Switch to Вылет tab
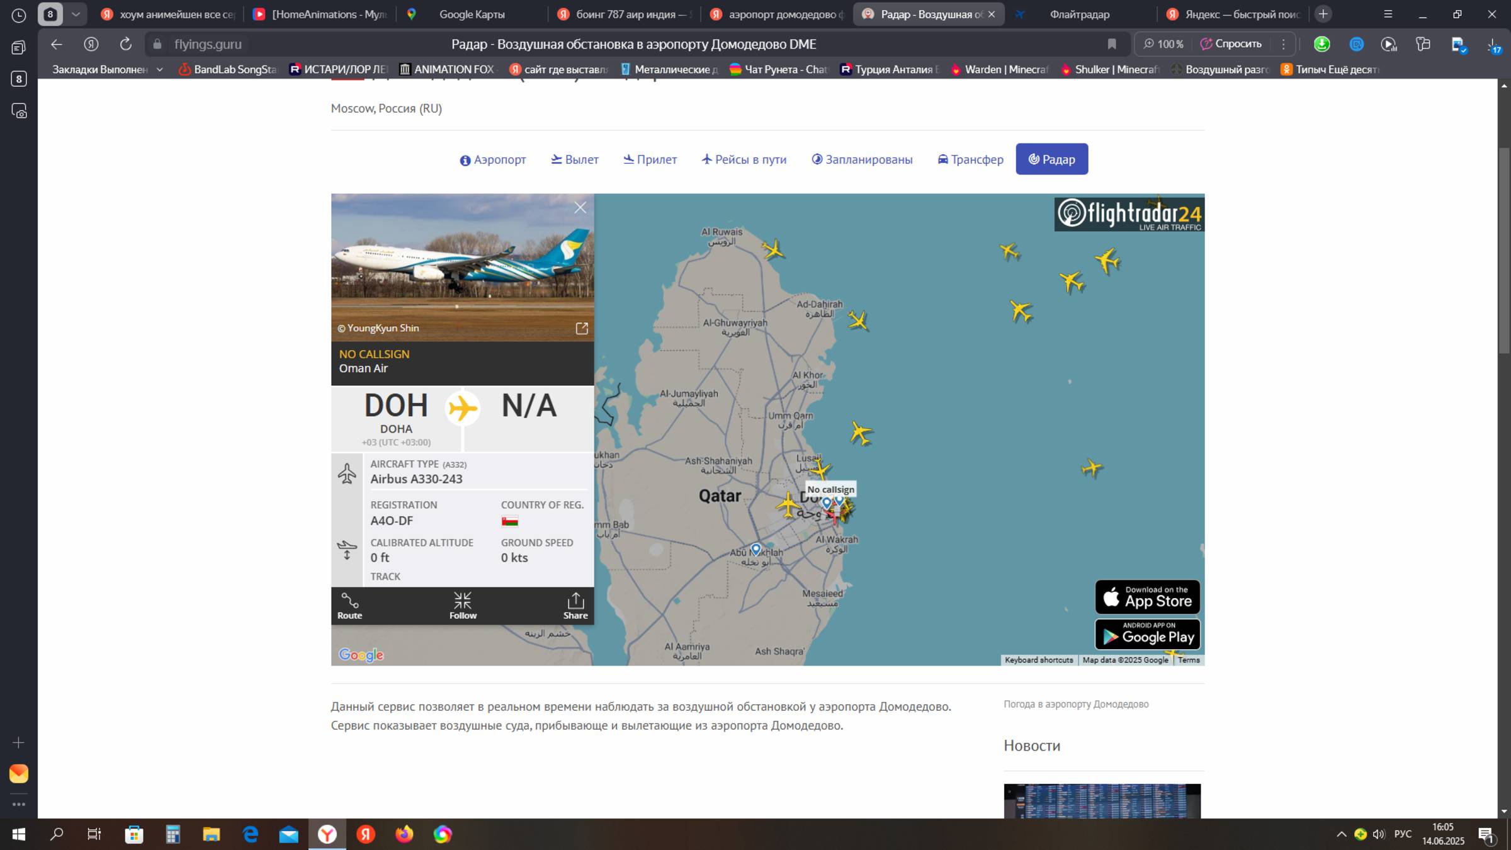The image size is (1511, 850). point(575,159)
